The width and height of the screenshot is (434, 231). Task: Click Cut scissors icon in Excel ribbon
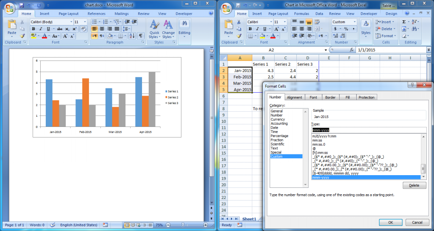[239, 22]
